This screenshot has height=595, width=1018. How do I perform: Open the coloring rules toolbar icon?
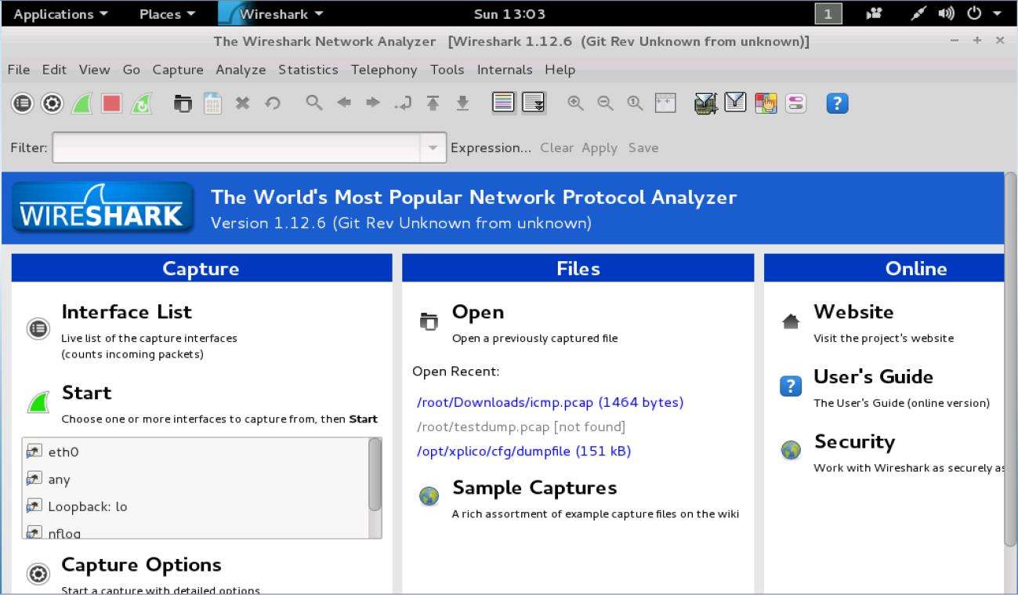pos(765,103)
